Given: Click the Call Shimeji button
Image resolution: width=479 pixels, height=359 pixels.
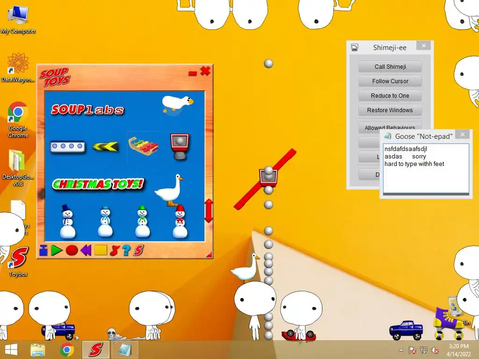Looking at the screenshot, I should tap(390, 66).
